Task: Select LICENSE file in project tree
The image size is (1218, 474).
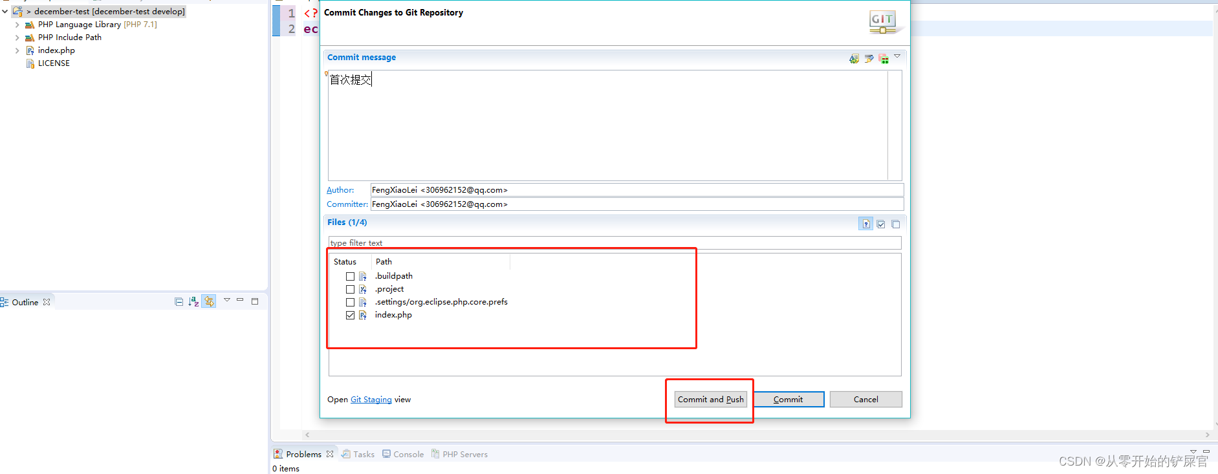Action: (x=54, y=63)
